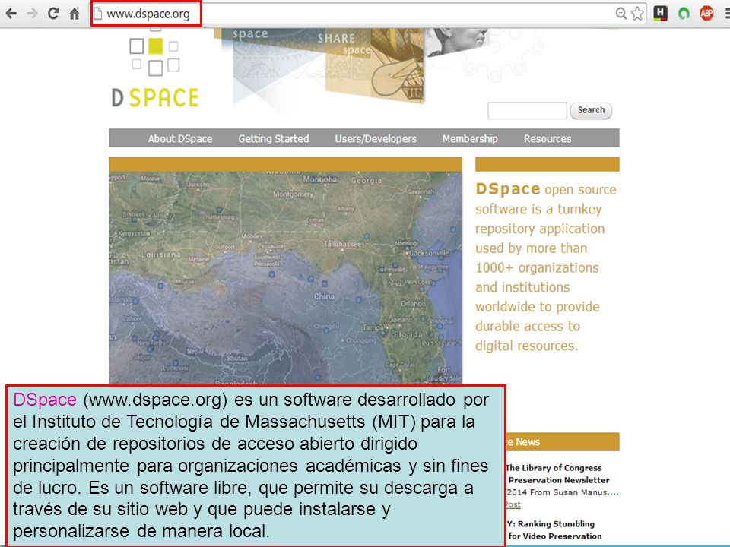730x547 pixels.
Task: Follow the Post link under the newsletter item
Action: pyautogui.click(x=513, y=504)
